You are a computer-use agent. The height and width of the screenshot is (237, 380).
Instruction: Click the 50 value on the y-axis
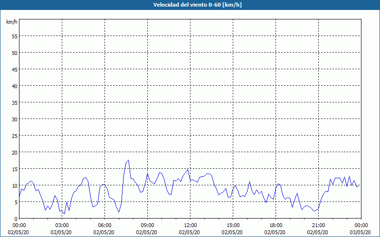15,53
